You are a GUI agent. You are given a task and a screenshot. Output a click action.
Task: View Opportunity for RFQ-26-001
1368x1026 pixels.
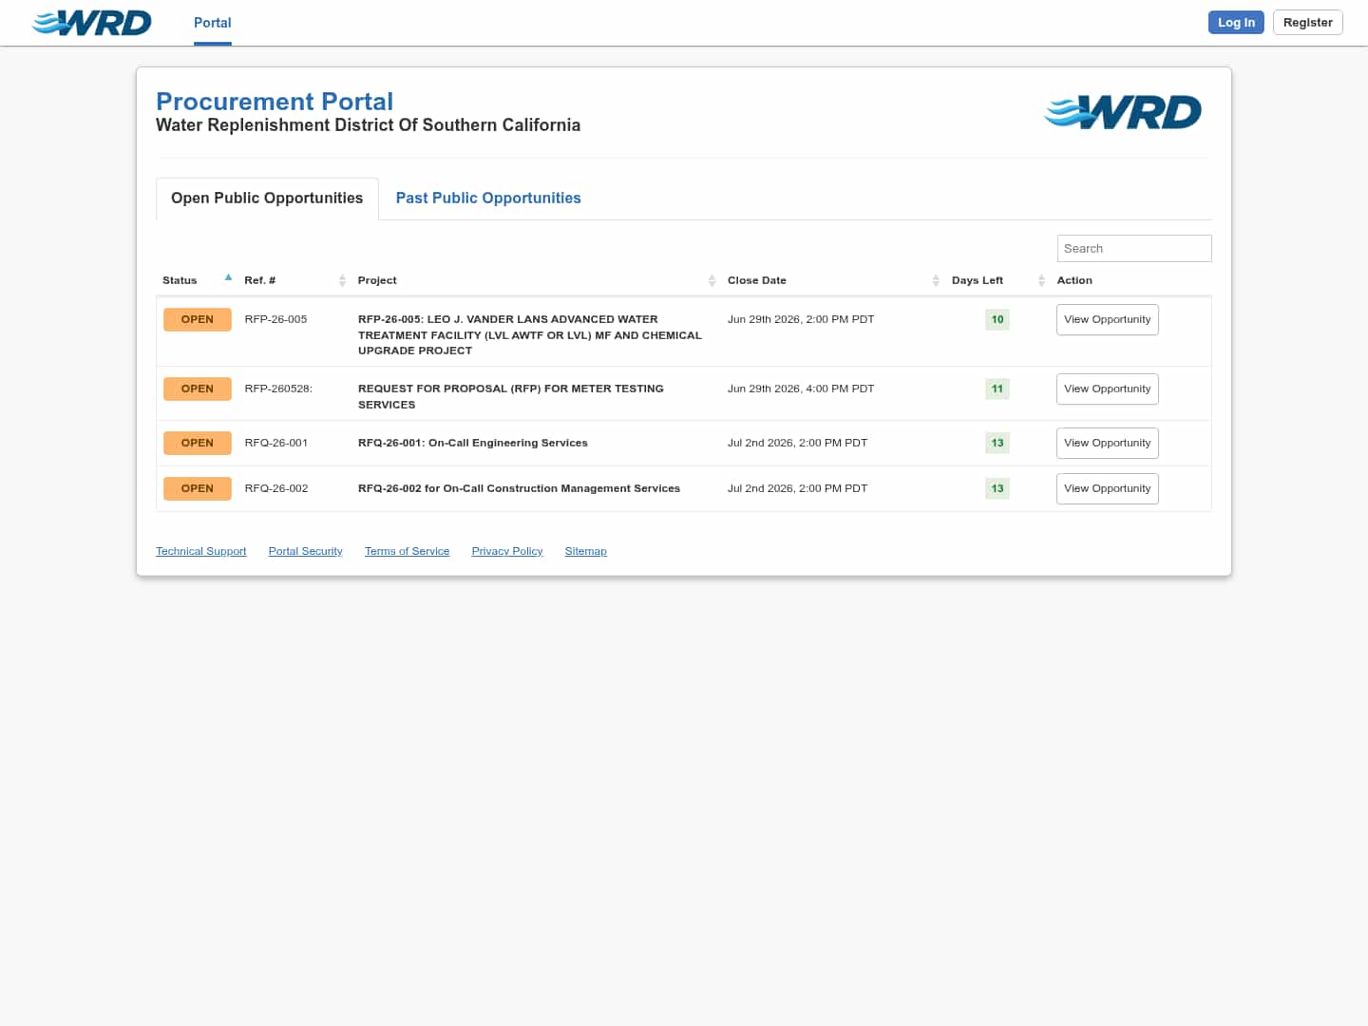(x=1108, y=444)
